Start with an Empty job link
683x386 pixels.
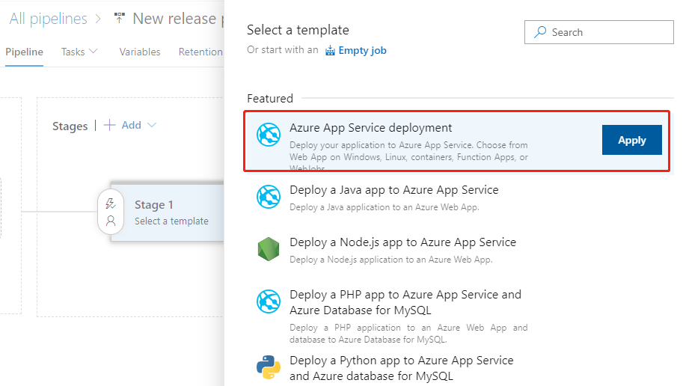click(362, 51)
